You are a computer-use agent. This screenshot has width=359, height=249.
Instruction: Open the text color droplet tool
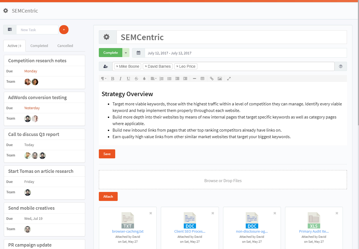(144, 79)
